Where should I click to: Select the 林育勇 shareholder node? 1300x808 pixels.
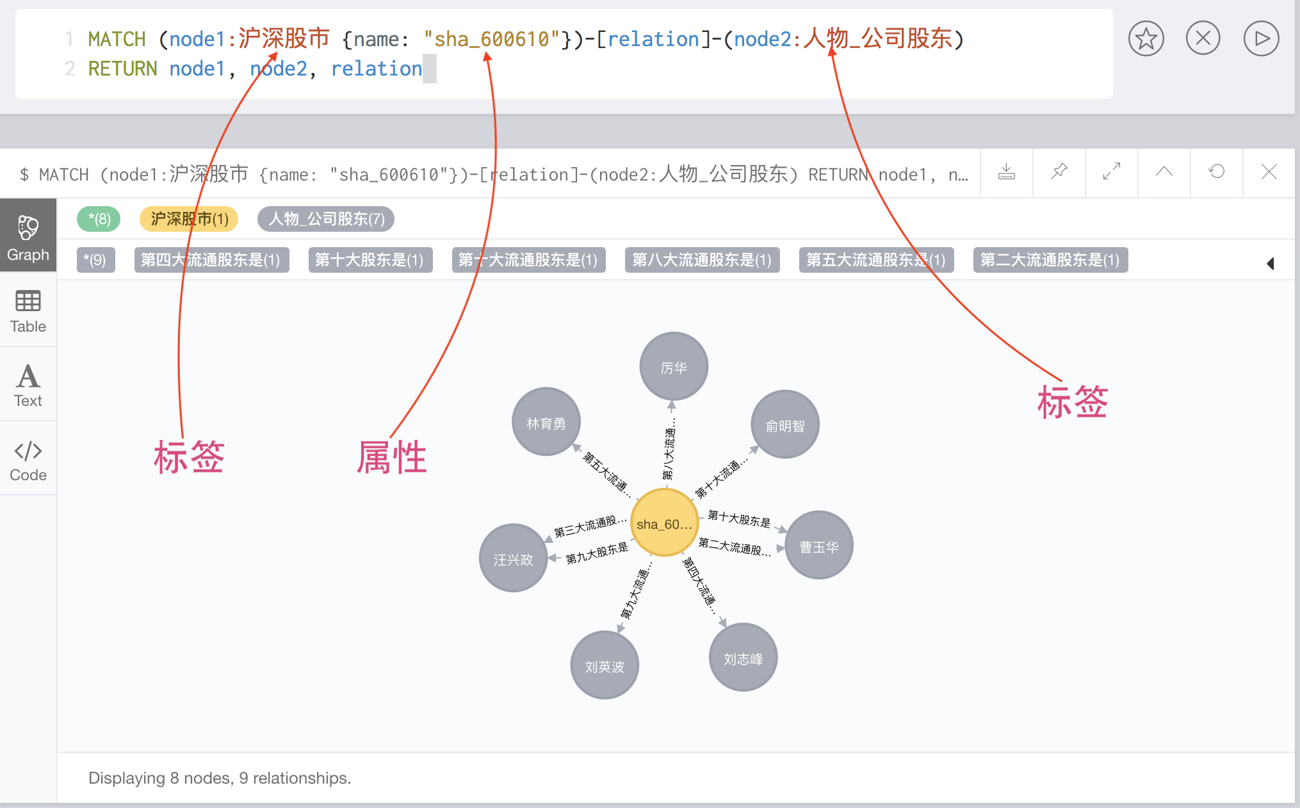[x=546, y=422]
